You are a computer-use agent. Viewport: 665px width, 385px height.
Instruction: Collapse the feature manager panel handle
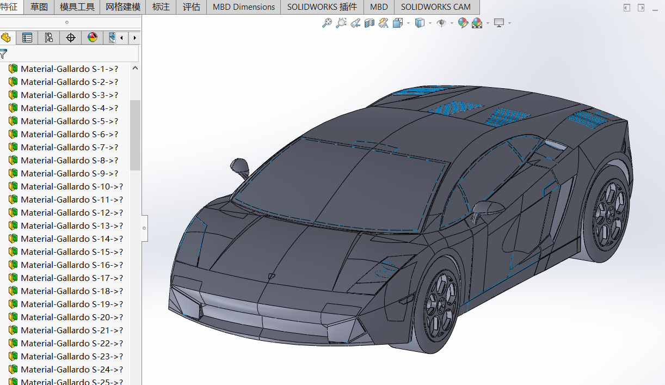[144, 228]
